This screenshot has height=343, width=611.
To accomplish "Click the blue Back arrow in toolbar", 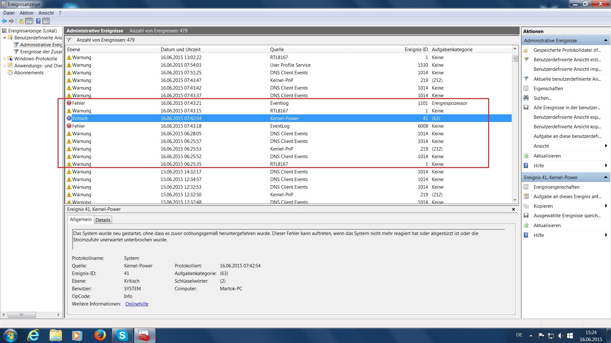I will (x=4, y=21).
